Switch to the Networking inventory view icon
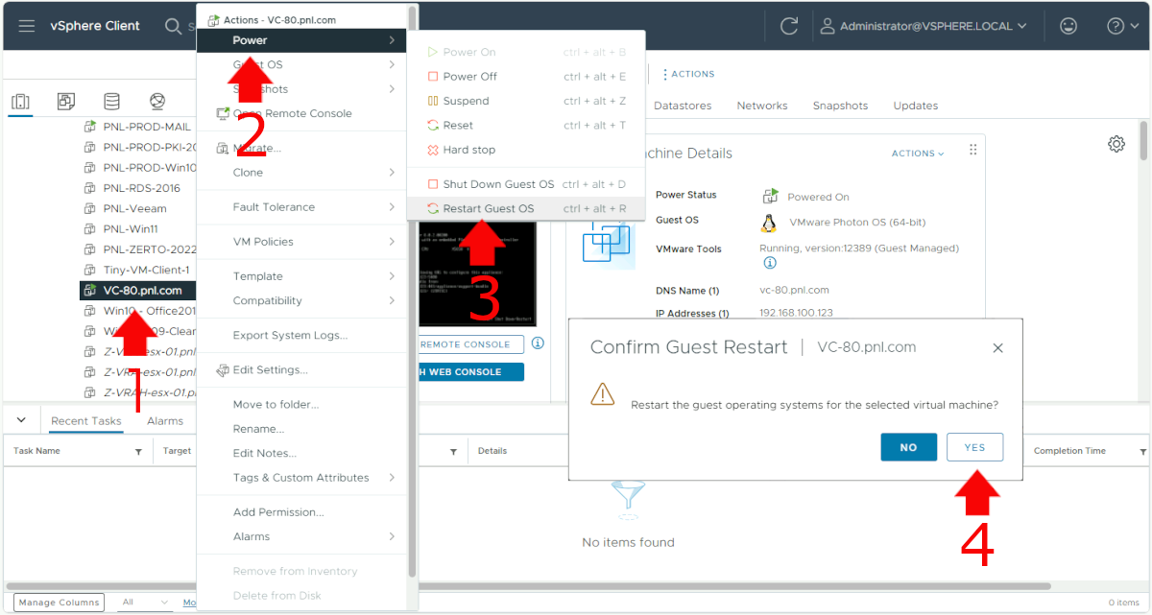 (x=158, y=102)
